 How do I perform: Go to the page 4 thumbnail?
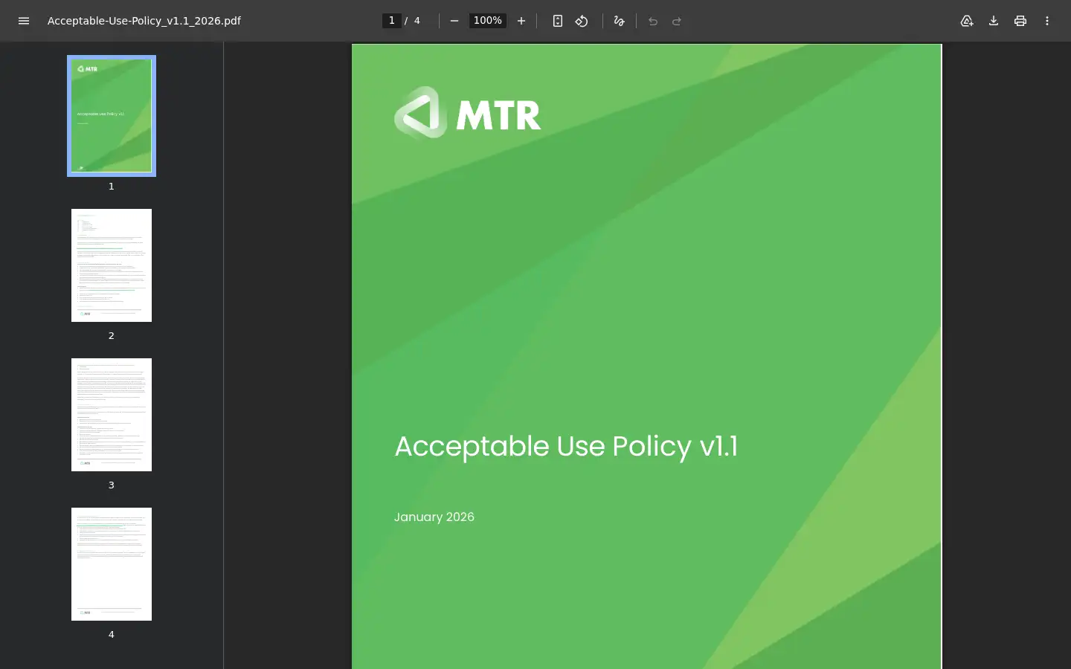pos(112,564)
